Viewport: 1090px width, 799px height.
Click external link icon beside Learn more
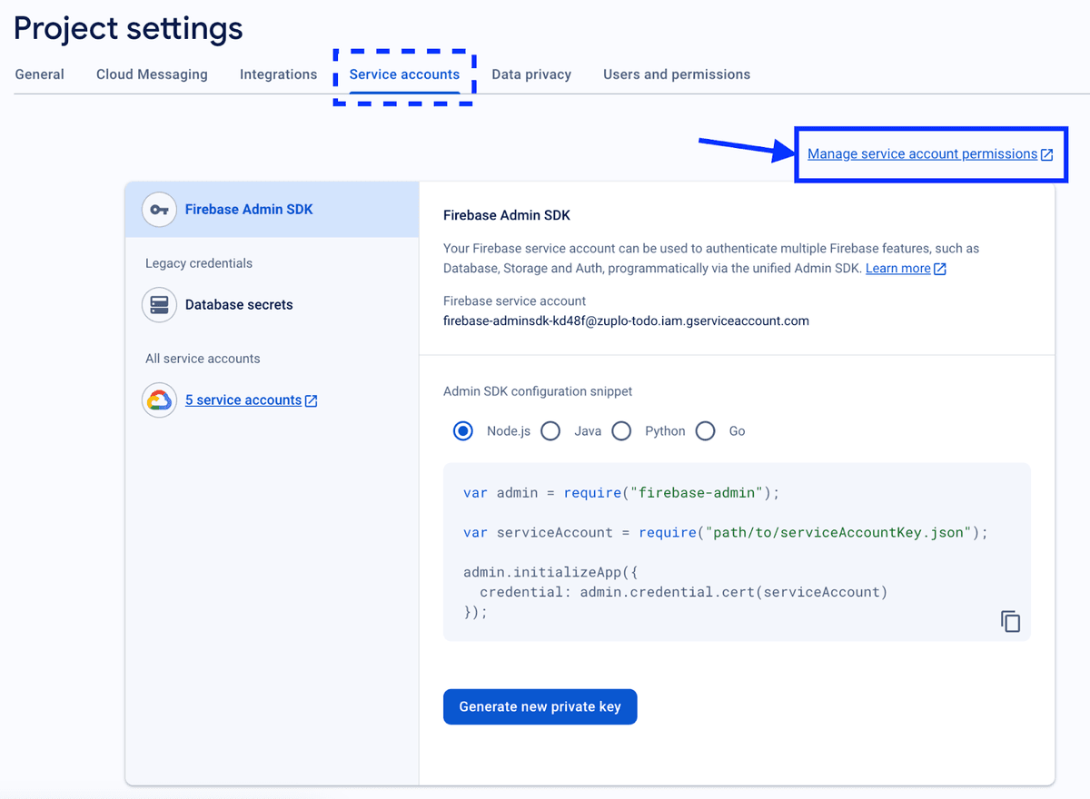938,268
